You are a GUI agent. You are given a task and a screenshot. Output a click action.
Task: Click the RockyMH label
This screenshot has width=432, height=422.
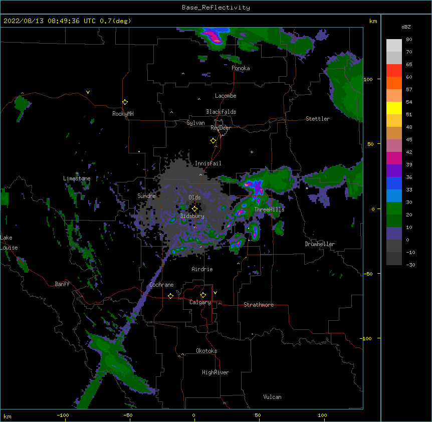(x=123, y=114)
